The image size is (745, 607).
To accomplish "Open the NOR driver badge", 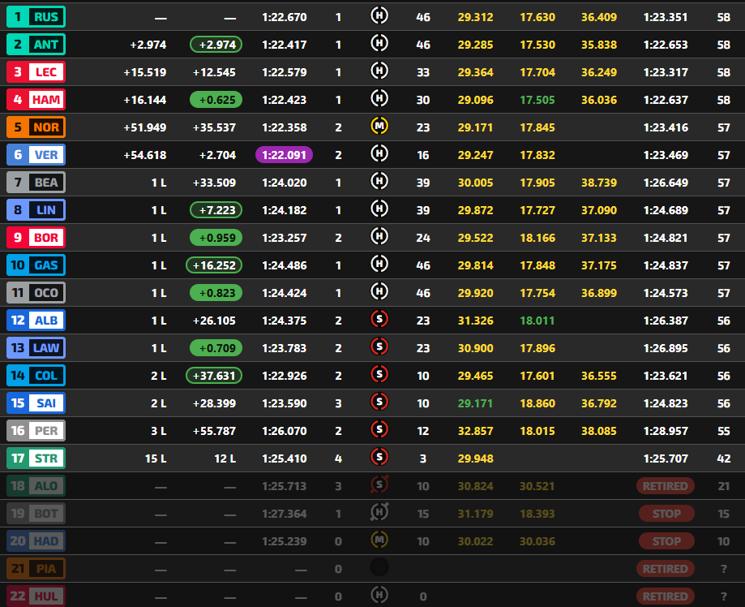I will point(36,127).
